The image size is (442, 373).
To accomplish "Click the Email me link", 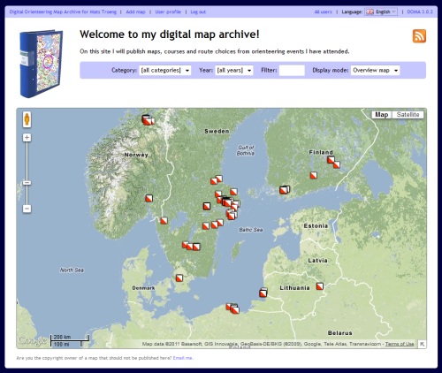I will coord(183,358).
